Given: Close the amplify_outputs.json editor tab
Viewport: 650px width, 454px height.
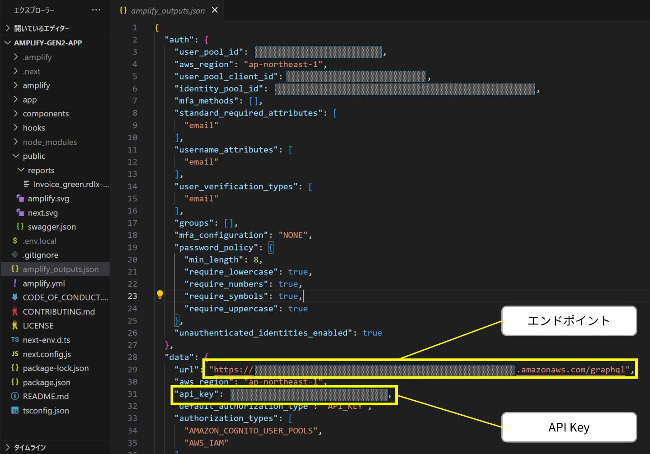Looking at the screenshot, I should click(215, 10).
